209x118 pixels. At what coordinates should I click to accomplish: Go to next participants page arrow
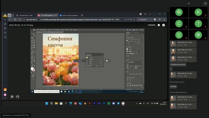tap(205, 4)
